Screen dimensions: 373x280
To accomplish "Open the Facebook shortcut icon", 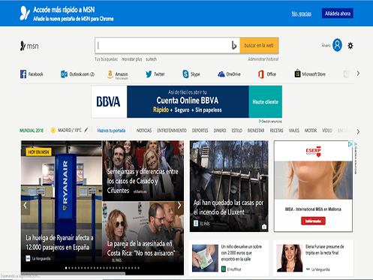I will (x=23, y=74).
